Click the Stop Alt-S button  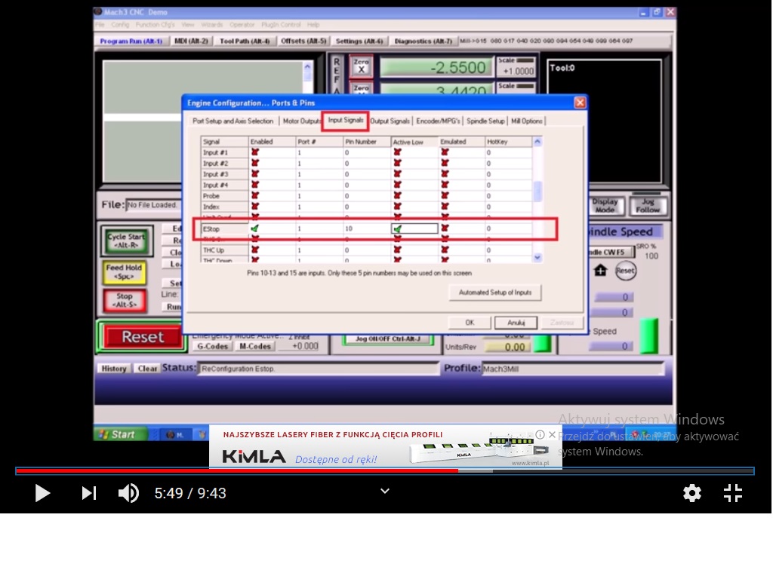[x=125, y=300]
